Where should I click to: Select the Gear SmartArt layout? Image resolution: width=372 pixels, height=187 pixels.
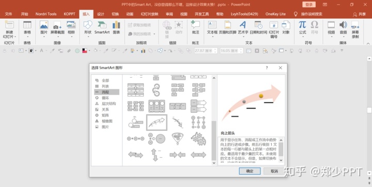(x=198, y=139)
